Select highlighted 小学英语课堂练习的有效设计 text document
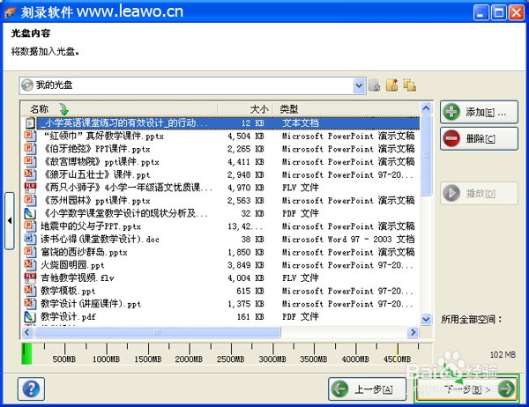The width and height of the screenshot is (529, 407). [221, 123]
